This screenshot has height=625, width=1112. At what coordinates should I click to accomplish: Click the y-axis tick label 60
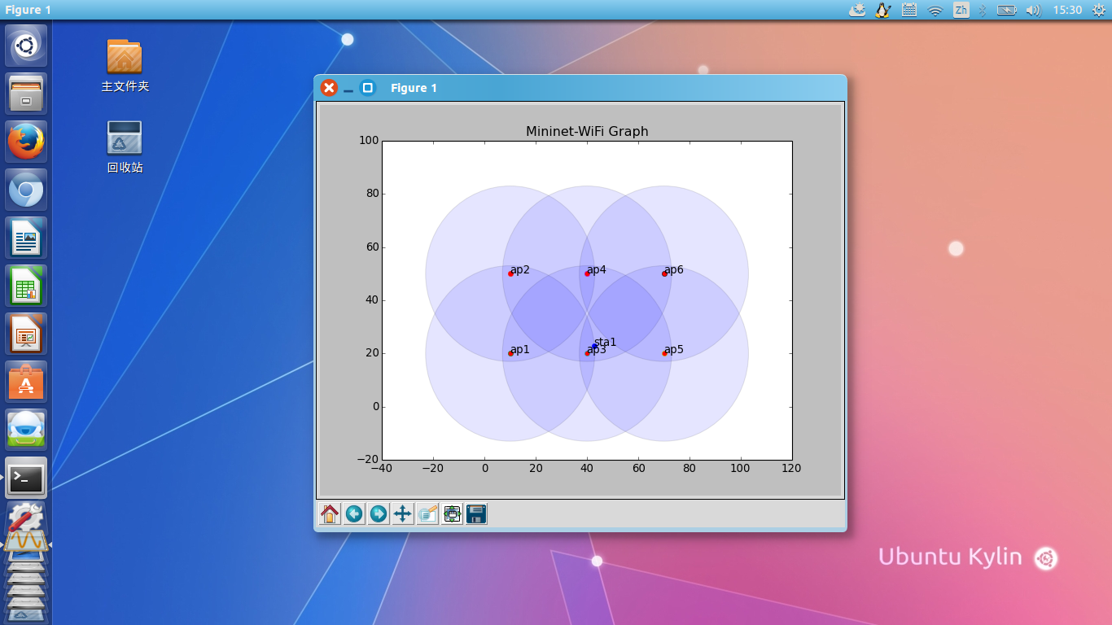point(372,247)
